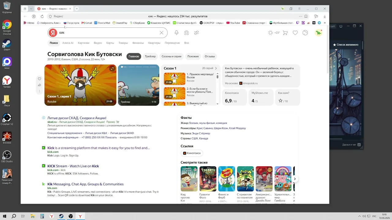
Task: Open the shopping cart icon
Action: click(285, 33)
